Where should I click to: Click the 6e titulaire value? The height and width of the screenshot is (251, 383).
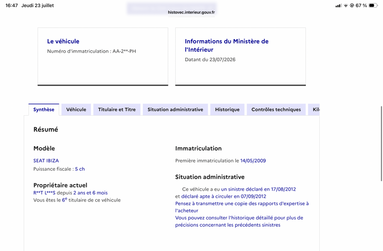65,200
